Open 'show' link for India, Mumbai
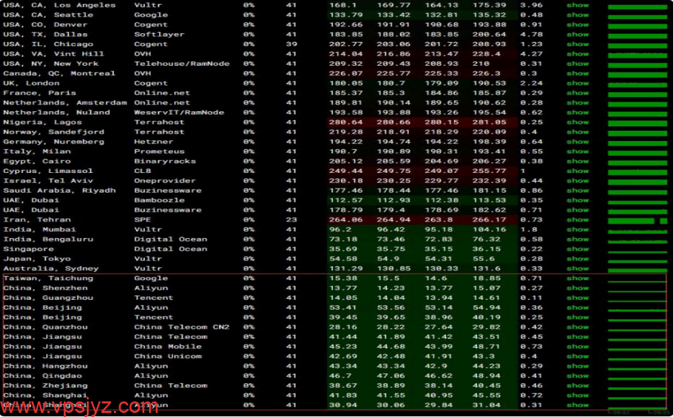Viewport: 673px width, 417px height. point(577,230)
